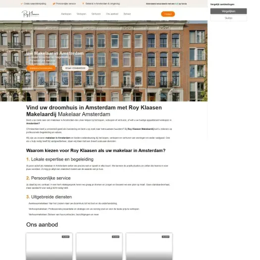This screenshot has height=260, width=260.
Task: Click the orange hero call-to-action button
Action: (x=41, y=68)
